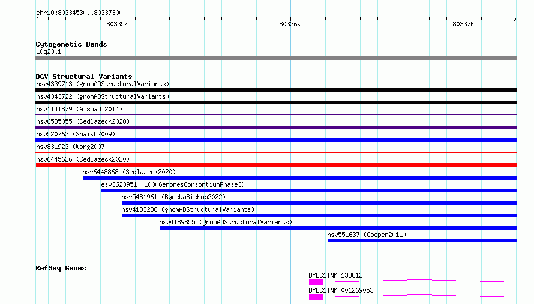Click the nsv551637 Cooper2011 variant label
Image resolution: width=534 pixels, height=304 pixels.
point(367,235)
